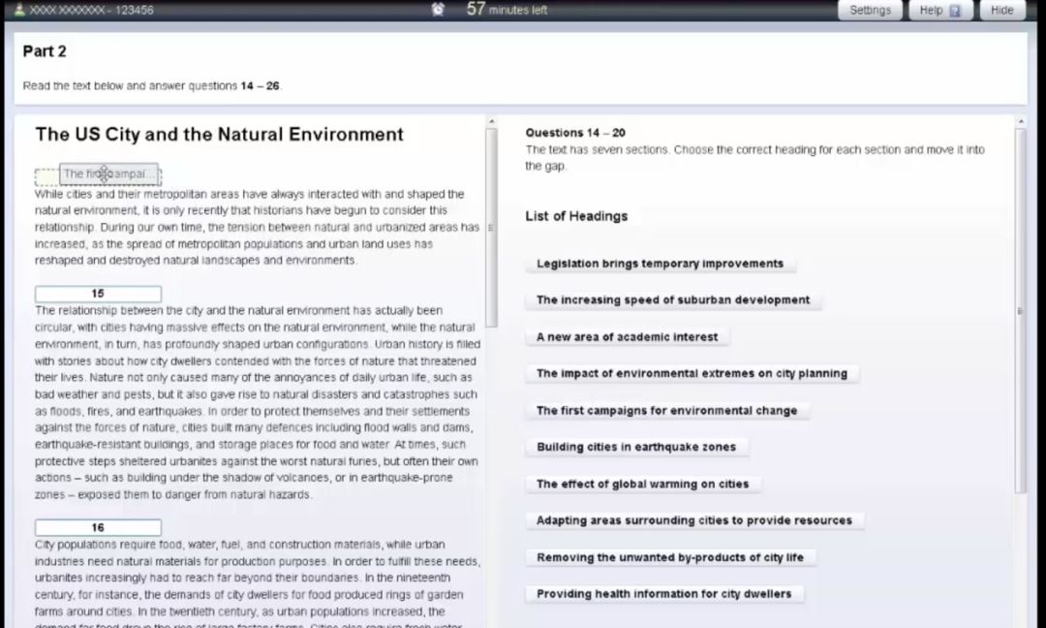The width and height of the screenshot is (1046, 628).
Task: Click the gap box numbered 16
Action: click(98, 528)
